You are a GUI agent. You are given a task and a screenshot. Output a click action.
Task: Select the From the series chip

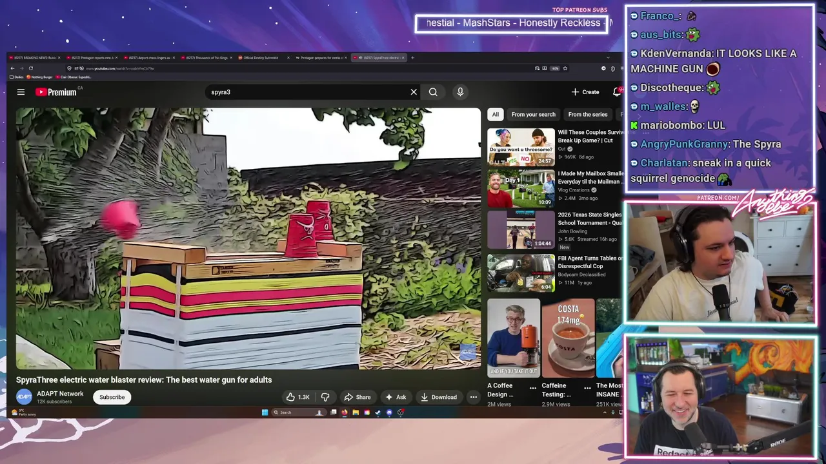[587, 115]
